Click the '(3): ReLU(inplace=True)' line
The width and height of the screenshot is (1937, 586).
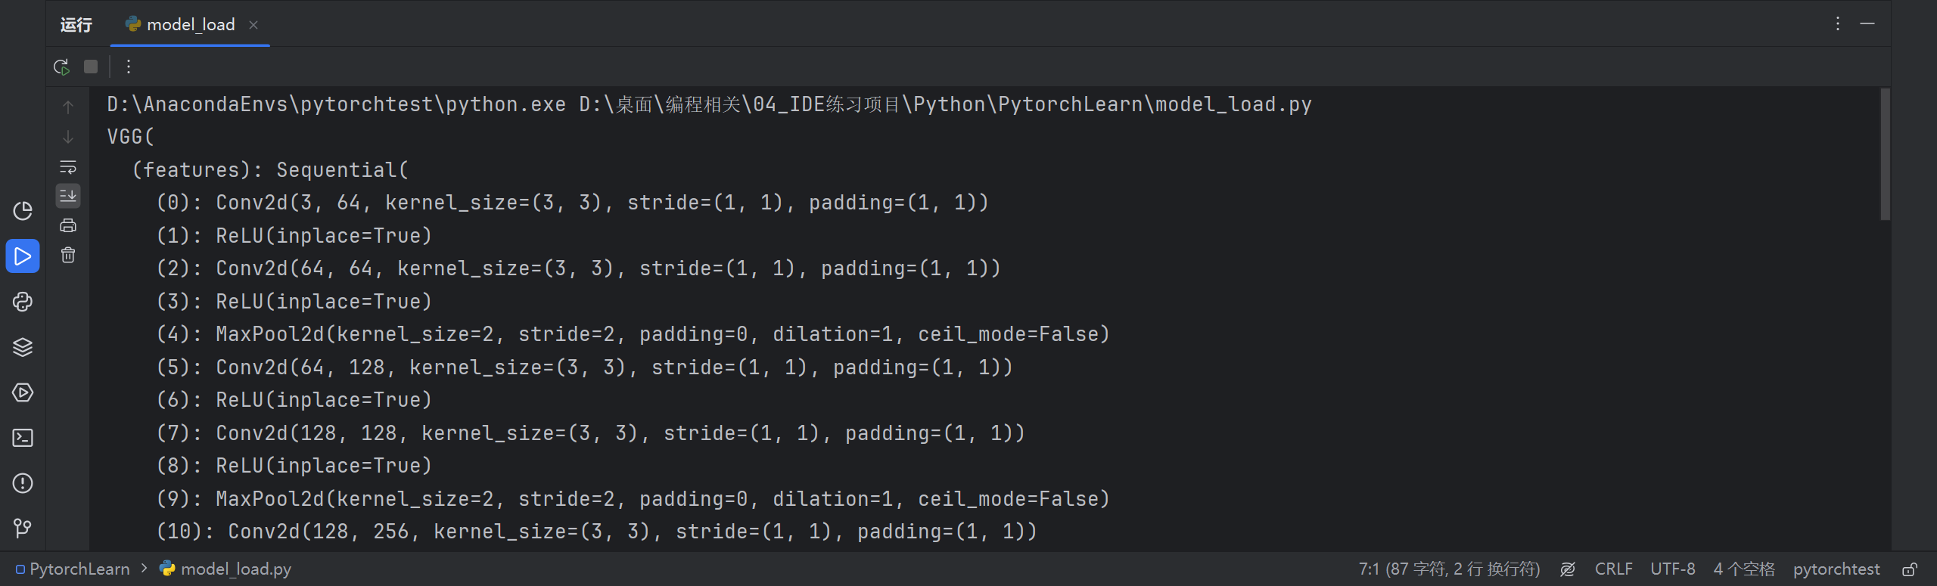(x=294, y=302)
